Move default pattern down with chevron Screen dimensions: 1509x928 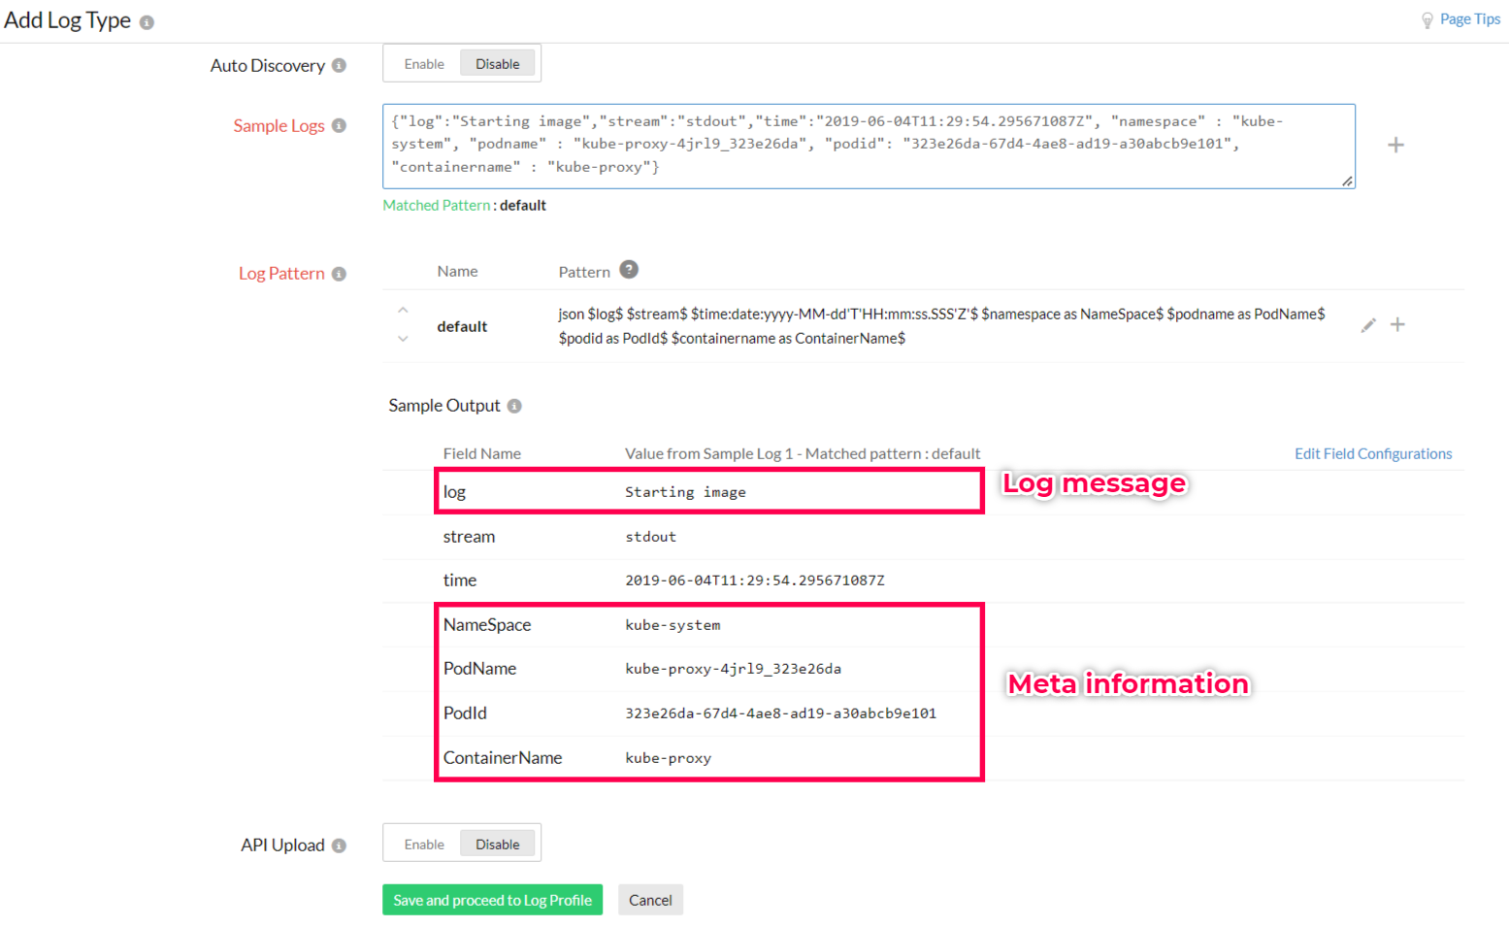403,339
